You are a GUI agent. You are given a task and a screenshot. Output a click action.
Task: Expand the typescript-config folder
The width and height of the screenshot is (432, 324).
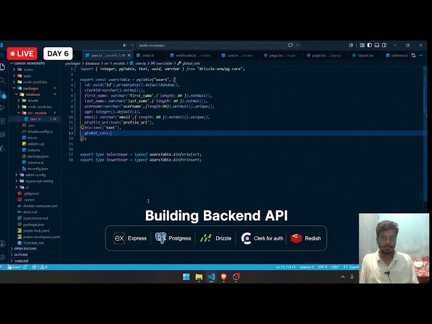(35, 181)
